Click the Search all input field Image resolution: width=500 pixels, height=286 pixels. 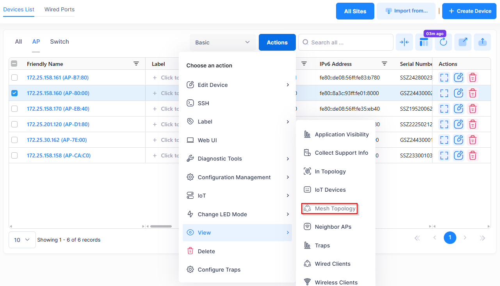pos(347,42)
